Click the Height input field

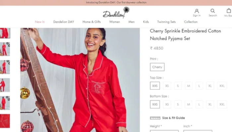click(x=164, y=131)
